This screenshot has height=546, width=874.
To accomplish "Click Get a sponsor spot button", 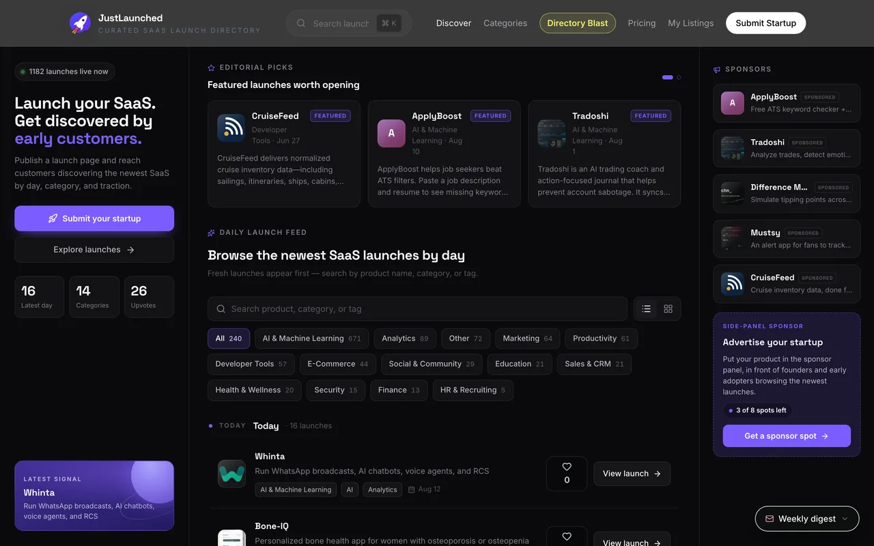I will [x=787, y=436].
